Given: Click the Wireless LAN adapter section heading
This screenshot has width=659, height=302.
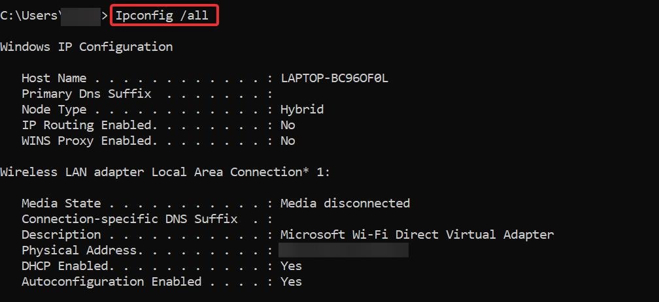Looking at the screenshot, I should pos(165,172).
